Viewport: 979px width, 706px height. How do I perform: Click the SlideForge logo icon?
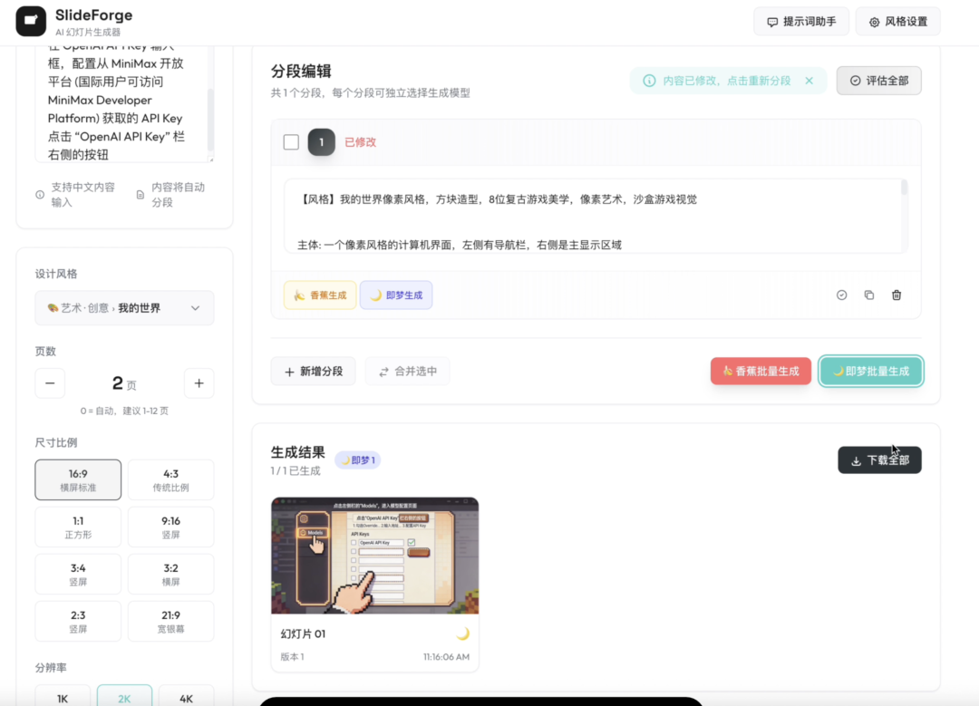pyautogui.click(x=30, y=20)
